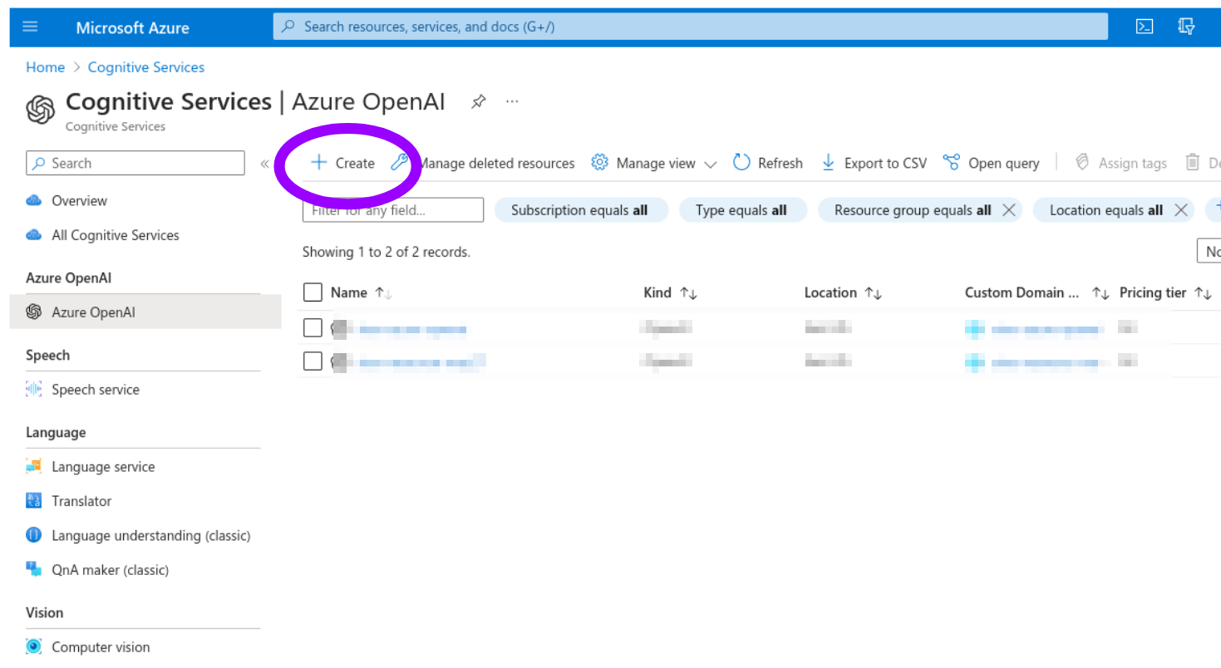The width and height of the screenshot is (1221, 668).
Task: Select the first resource row checkbox
Action: click(x=313, y=327)
